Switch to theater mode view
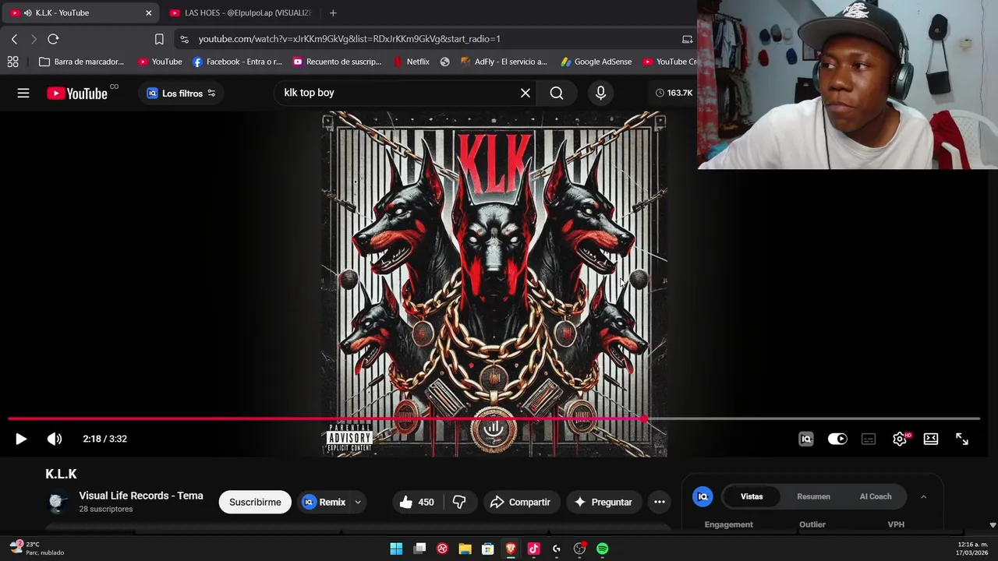 (x=931, y=439)
